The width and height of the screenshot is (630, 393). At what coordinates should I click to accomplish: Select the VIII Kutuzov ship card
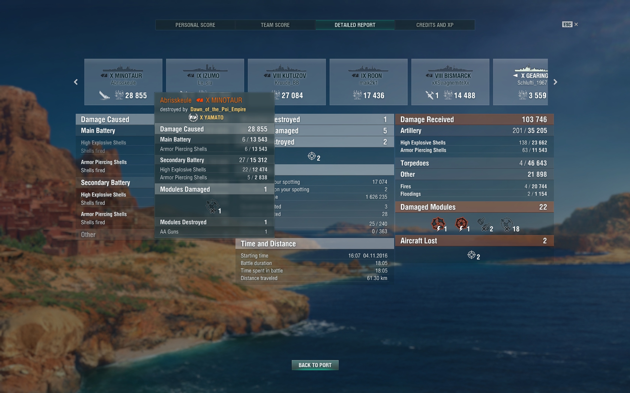point(287,82)
